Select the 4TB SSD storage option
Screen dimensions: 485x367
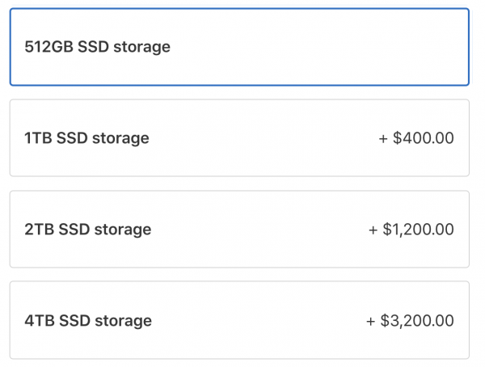click(239, 320)
